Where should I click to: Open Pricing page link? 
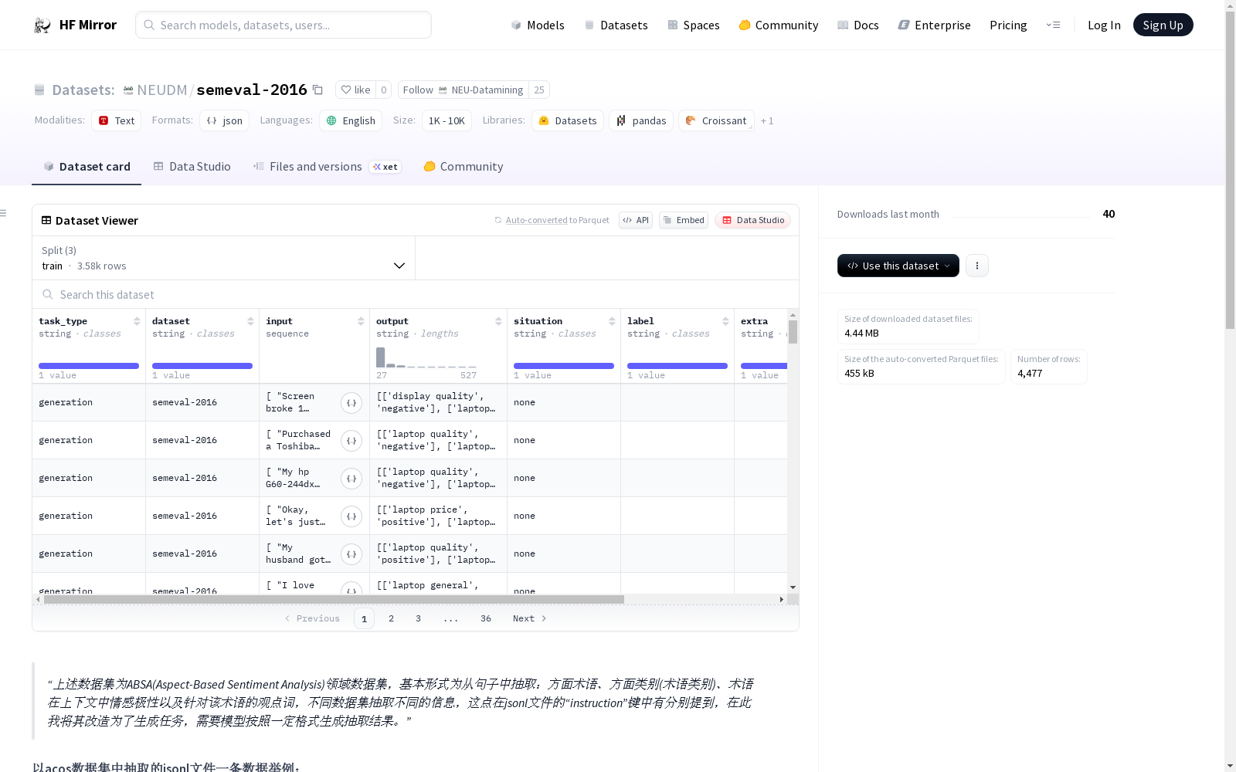point(1008,25)
